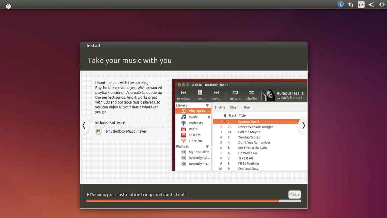Click the installation progress bar
387x218 pixels.
pos(193,201)
